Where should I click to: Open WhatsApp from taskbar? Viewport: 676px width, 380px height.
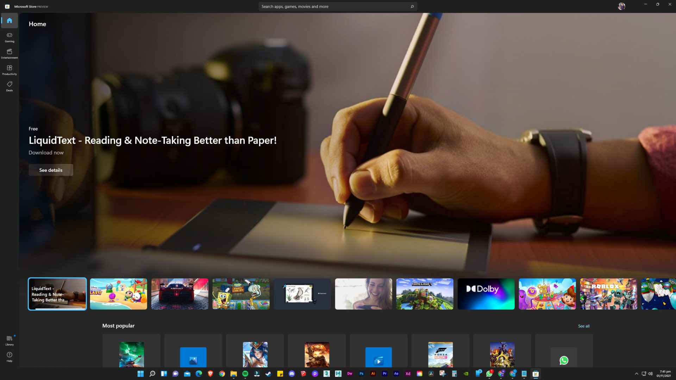(489, 374)
